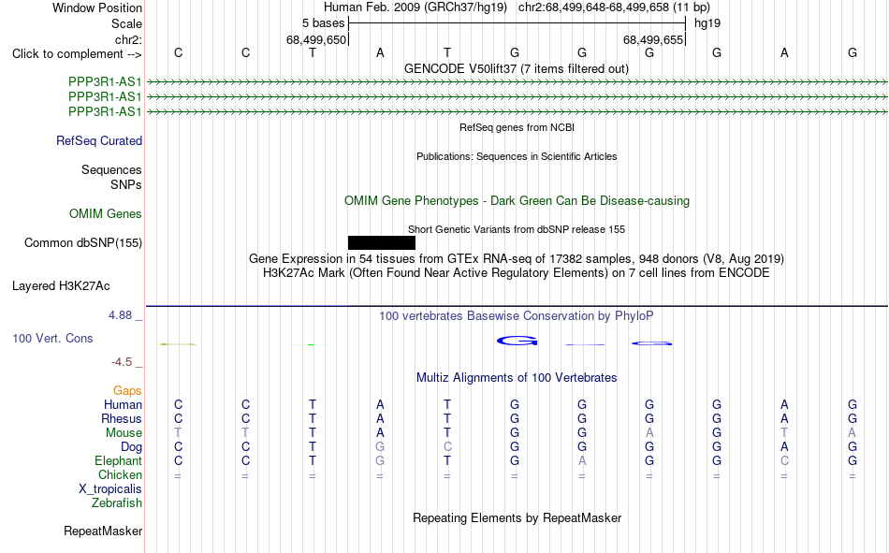Click the Chicken species label
Screen dimensions: 889x553
point(120,474)
